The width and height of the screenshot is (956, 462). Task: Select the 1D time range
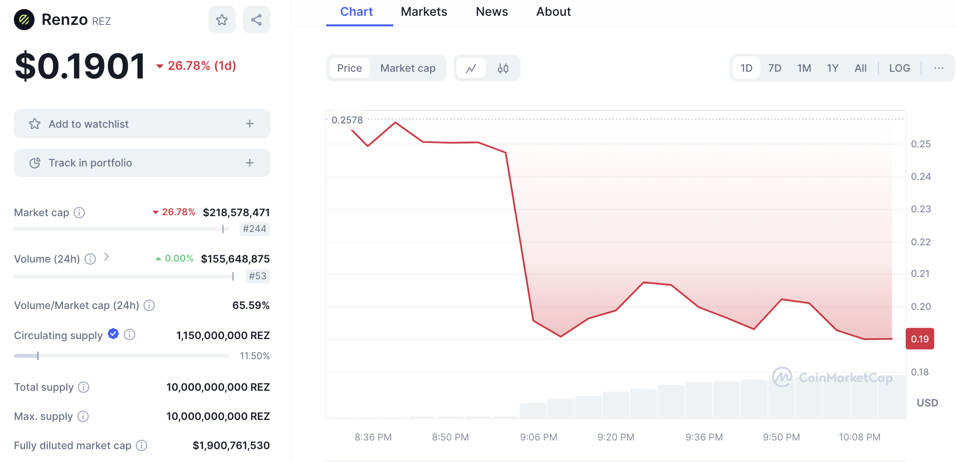[x=746, y=68]
